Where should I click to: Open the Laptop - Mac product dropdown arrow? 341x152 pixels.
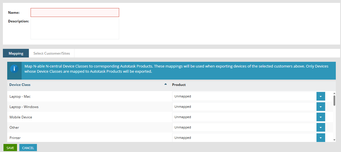(321, 97)
